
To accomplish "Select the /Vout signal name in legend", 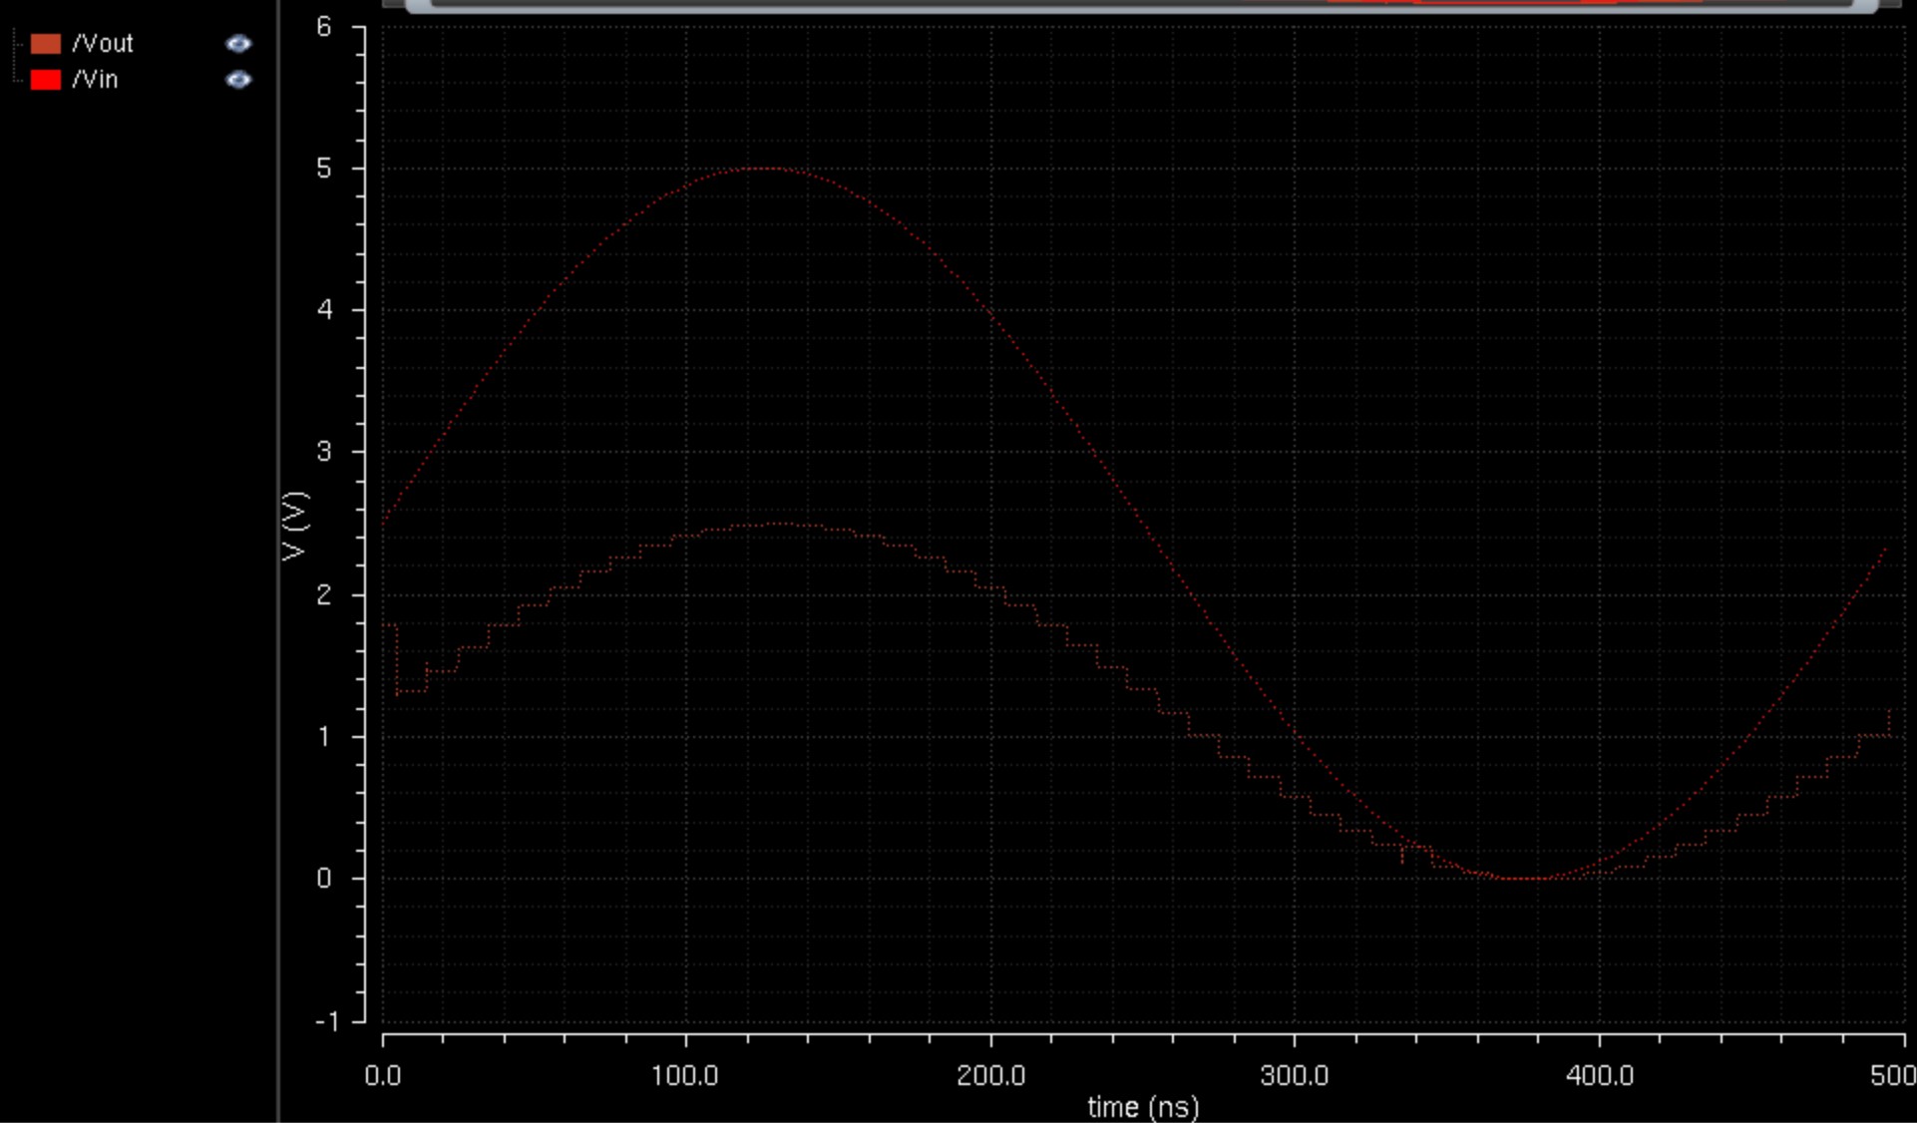I will coord(103,44).
